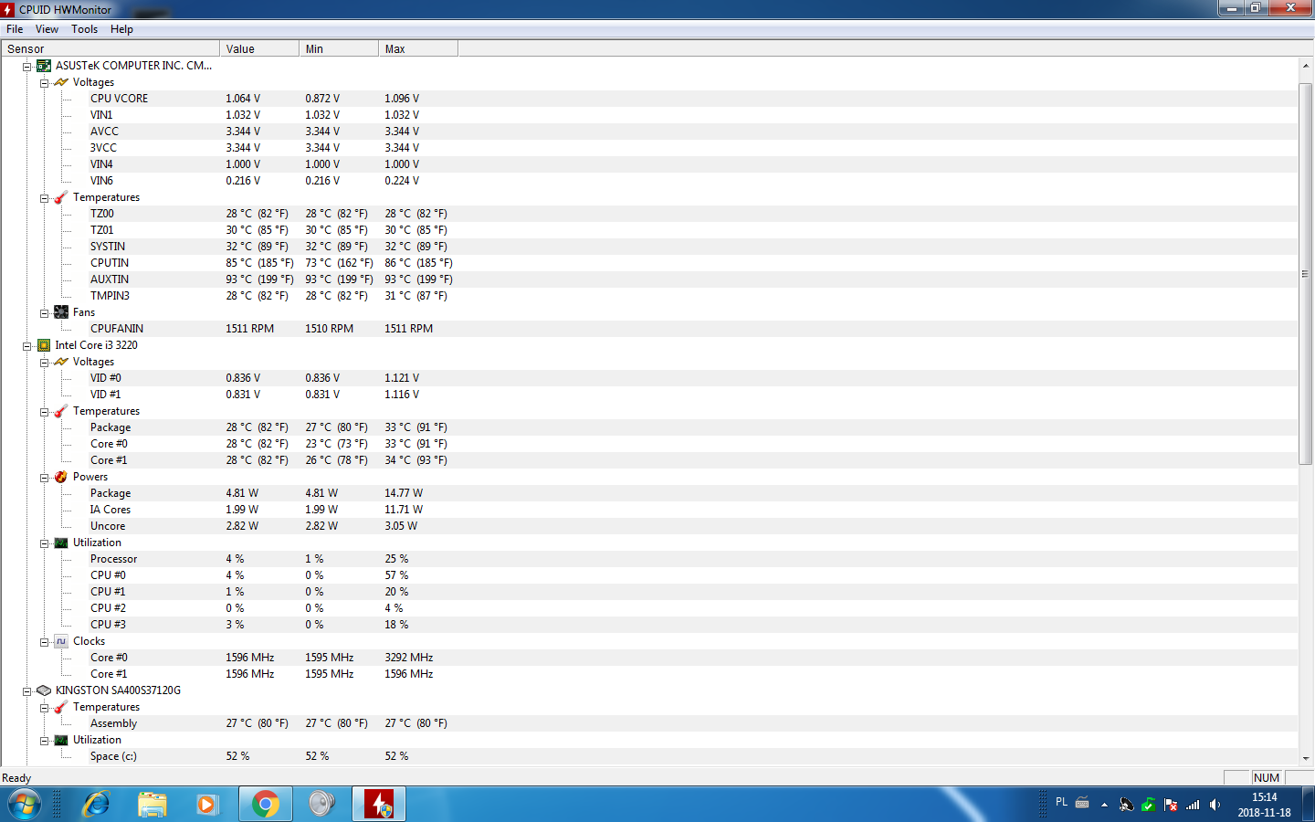1315x822 pixels.
Task: Collapse the Clocks node
Action: point(44,642)
